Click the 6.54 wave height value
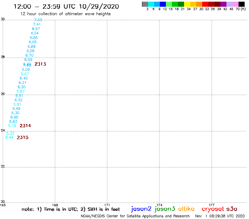 (35, 33)
